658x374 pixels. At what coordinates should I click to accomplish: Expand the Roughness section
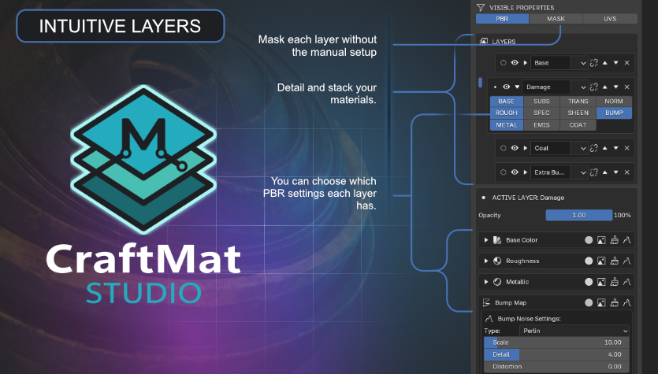click(486, 261)
